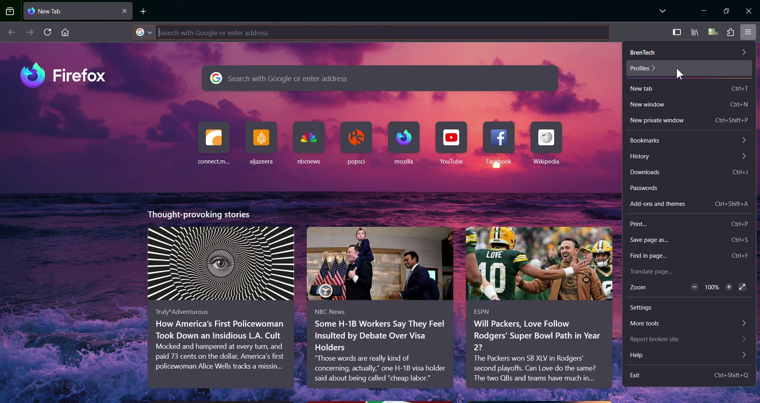Select New tab in the menu

tap(689, 89)
